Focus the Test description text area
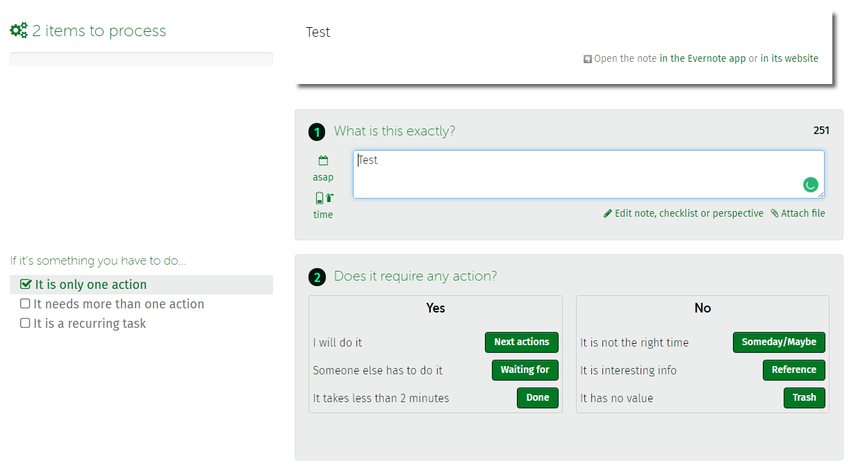849x466 pixels. click(x=588, y=174)
